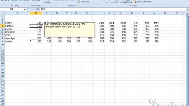Click the Jan column heading cell
The image size is (189, 106).
point(36,23)
